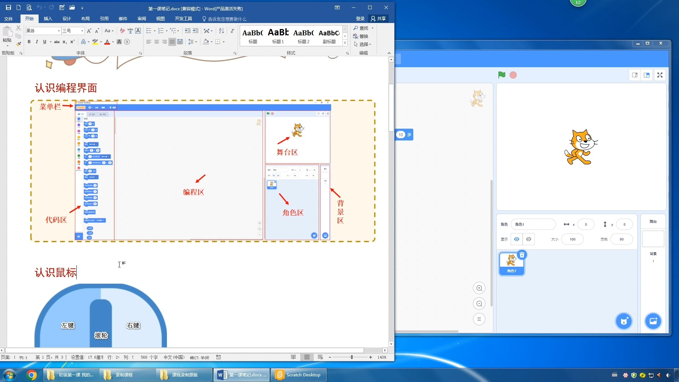This screenshot has height=382, width=679.
Task: Click the red font color swatch
Action: point(107,42)
